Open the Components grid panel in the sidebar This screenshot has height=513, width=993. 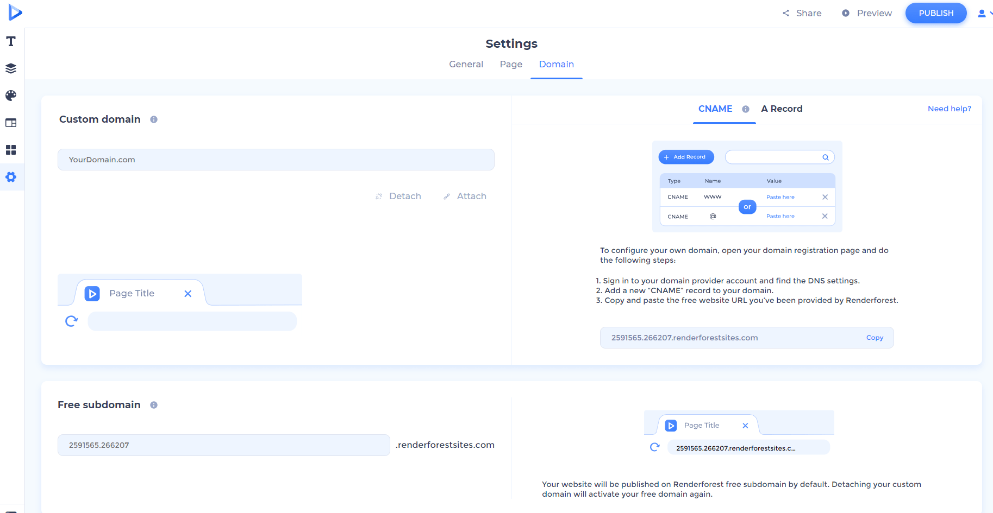point(10,150)
